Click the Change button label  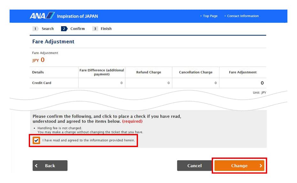239,166
